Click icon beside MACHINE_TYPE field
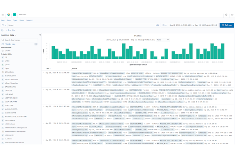This screenshot has height=157, width=235. (x=3, y=113)
